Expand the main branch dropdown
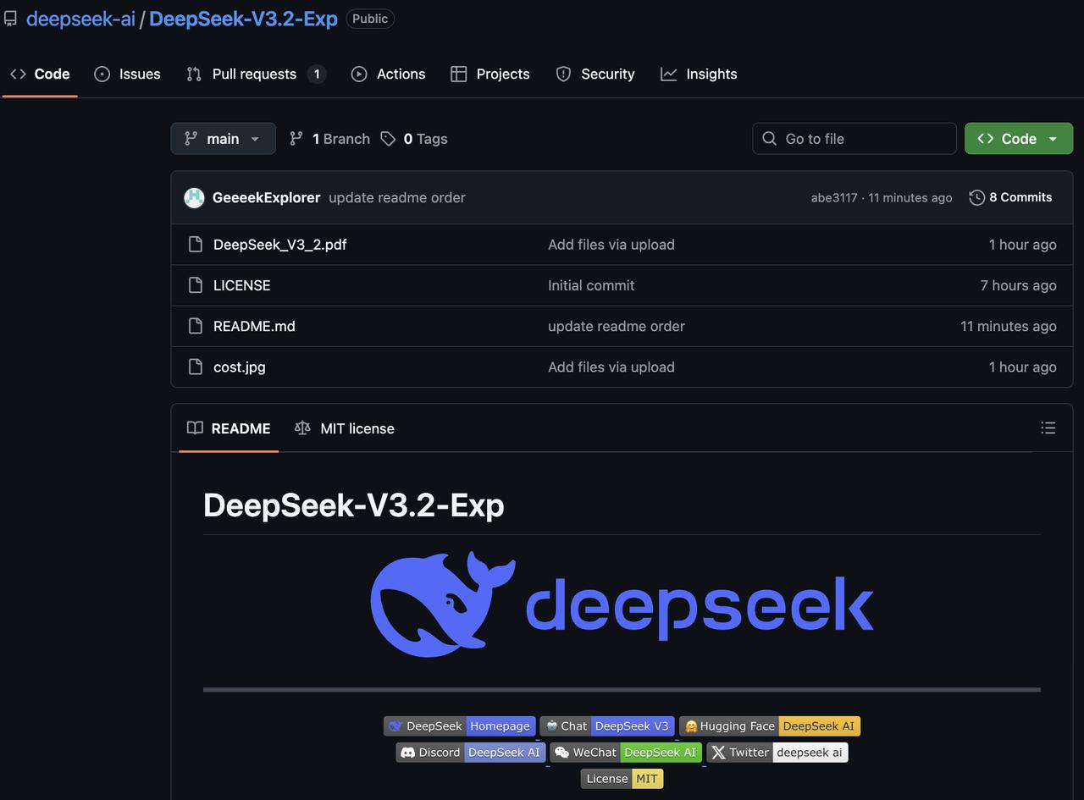This screenshot has height=800, width=1084. click(x=224, y=139)
